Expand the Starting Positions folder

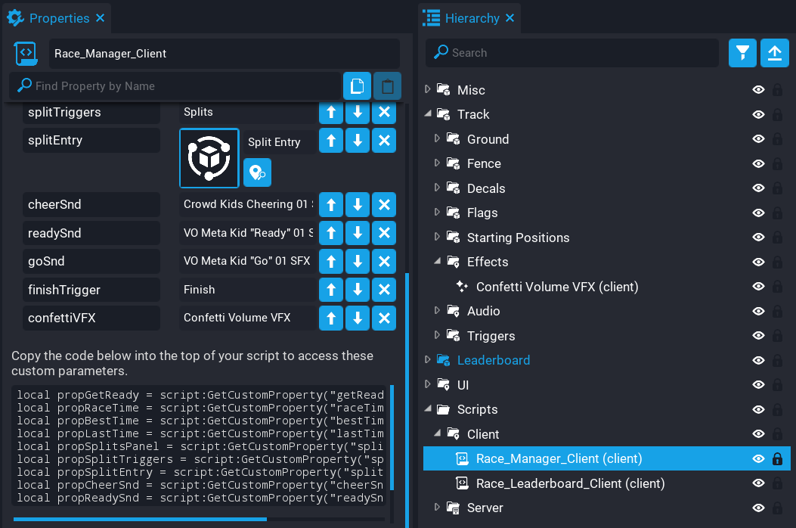[437, 238]
